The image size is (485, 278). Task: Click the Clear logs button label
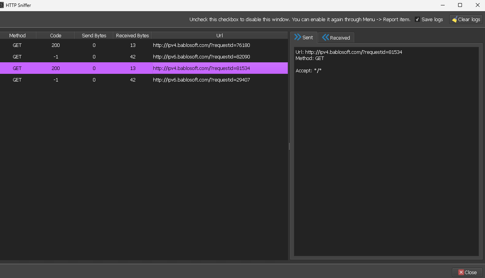(469, 20)
